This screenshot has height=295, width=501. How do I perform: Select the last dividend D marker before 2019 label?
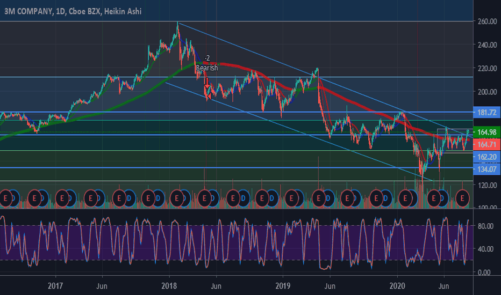pos(271,198)
